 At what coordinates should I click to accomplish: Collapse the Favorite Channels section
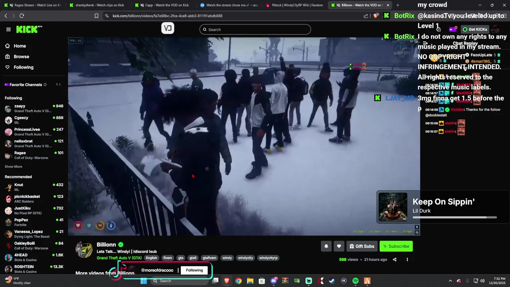[60, 85]
